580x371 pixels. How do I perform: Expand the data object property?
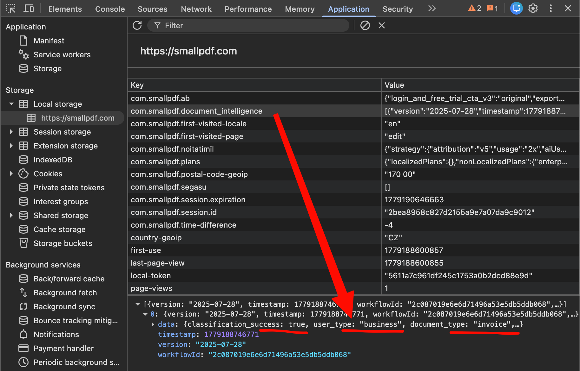pyautogui.click(x=153, y=324)
